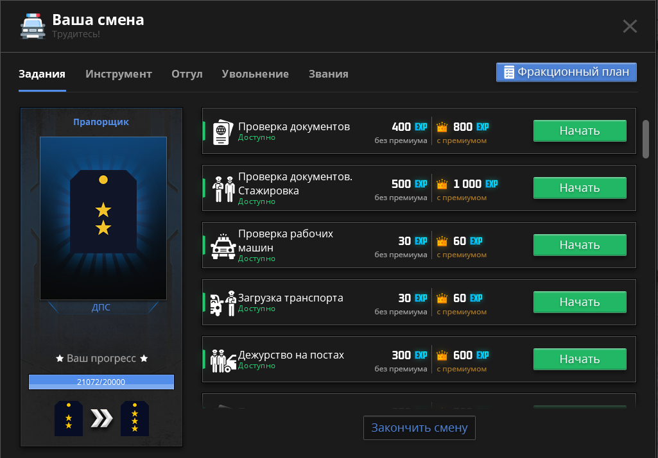
Task: Start the Проверка рабочих машин task
Action: pos(580,245)
